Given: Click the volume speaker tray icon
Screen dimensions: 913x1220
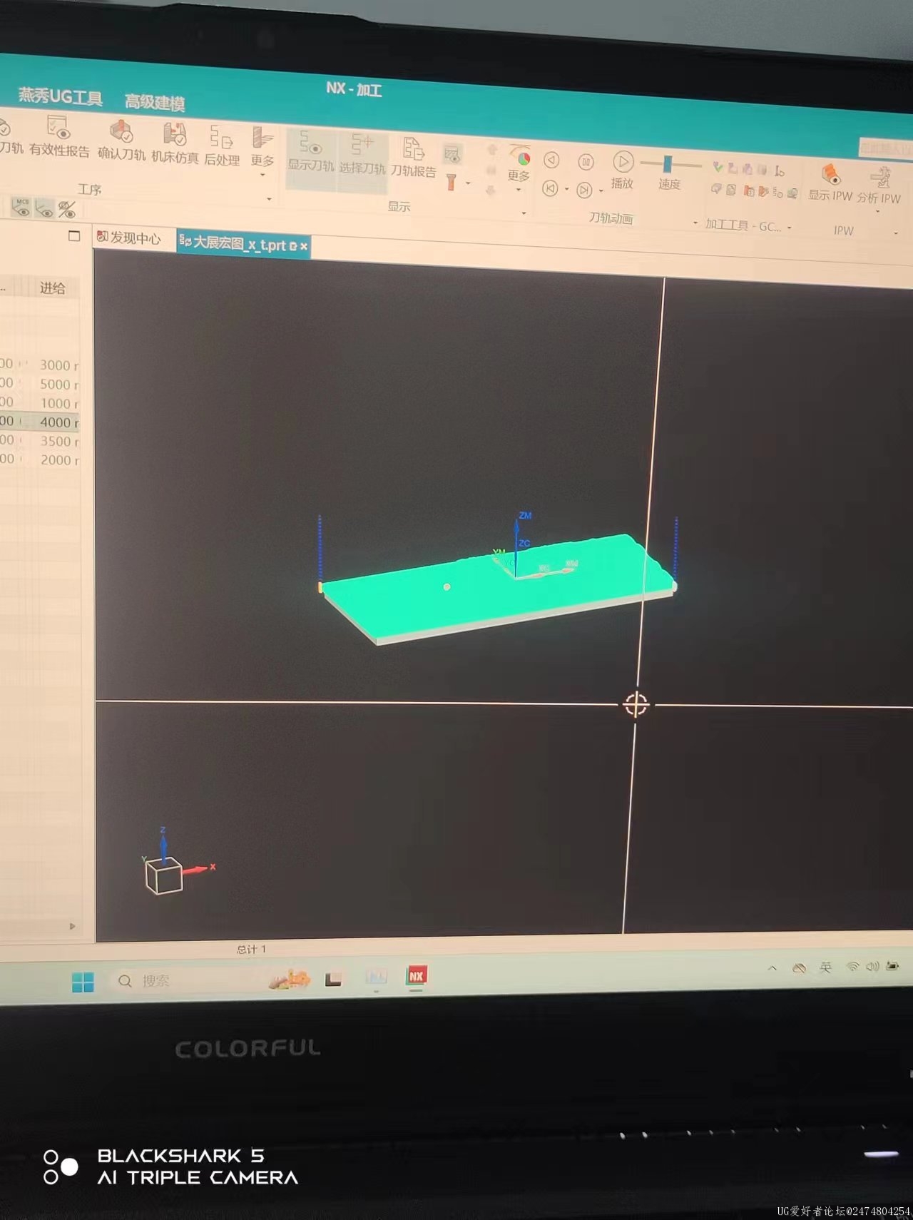Looking at the screenshot, I should pyautogui.click(x=872, y=967).
